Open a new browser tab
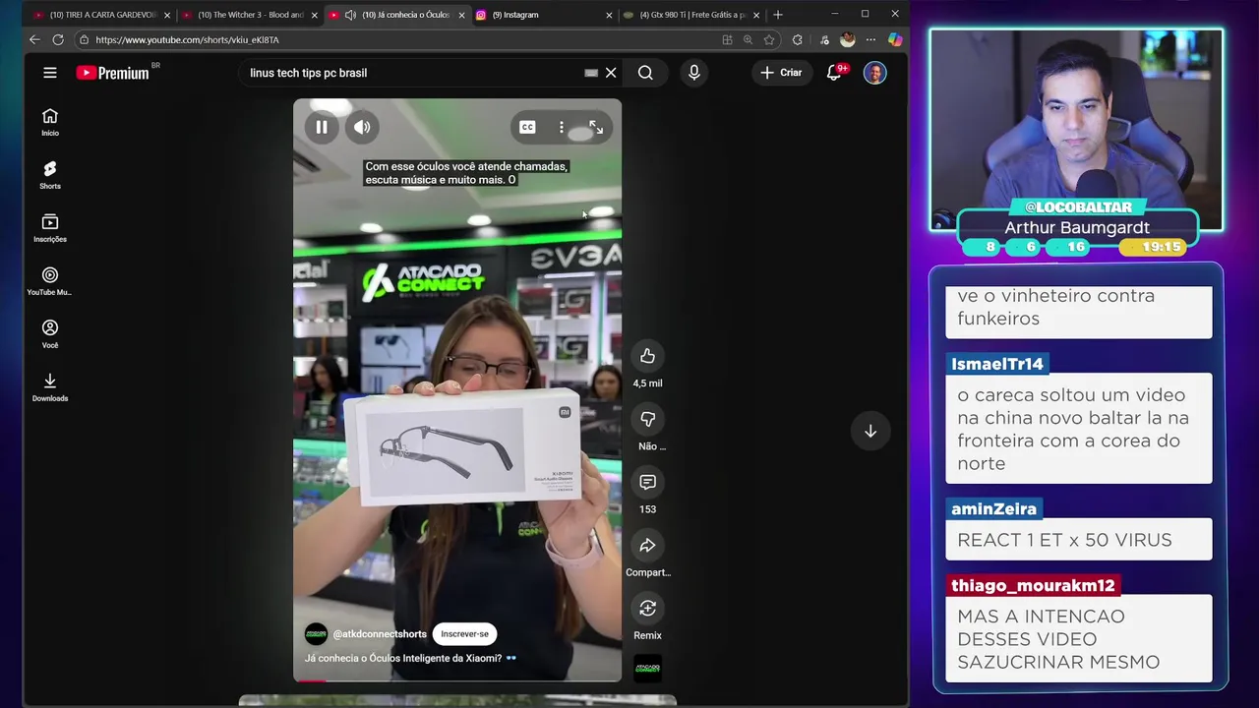1259x708 pixels. click(x=778, y=15)
